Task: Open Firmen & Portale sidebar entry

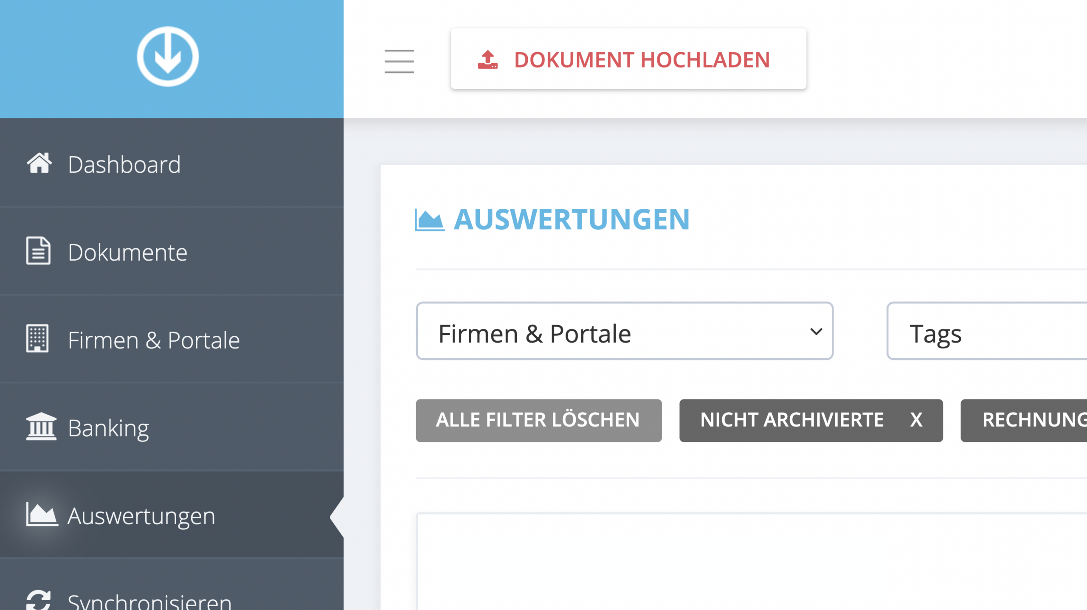Action: pyautogui.click(x=172, y=339)
